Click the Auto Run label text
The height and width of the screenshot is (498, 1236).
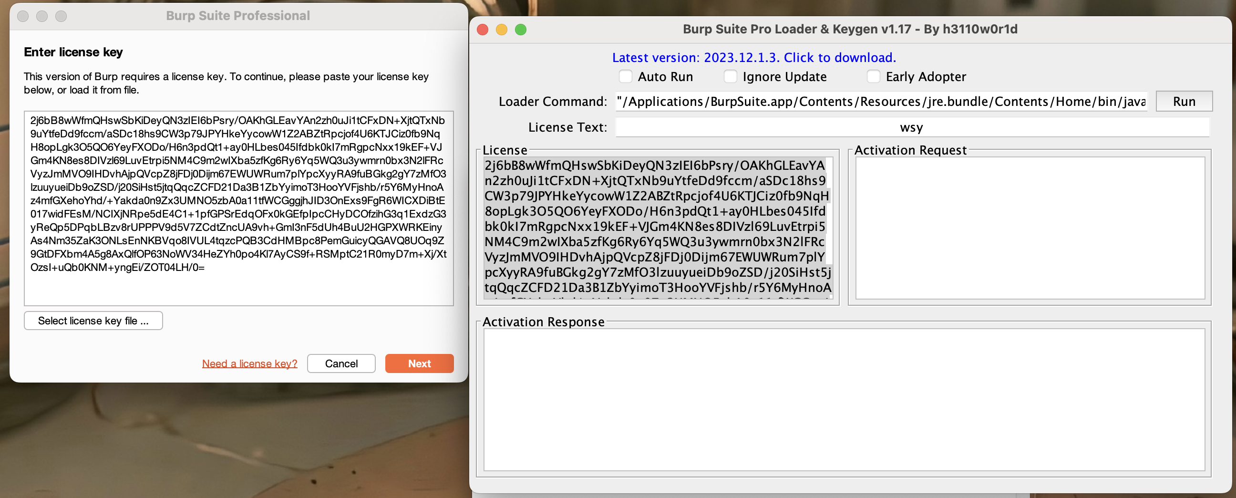tap(665, 77)
